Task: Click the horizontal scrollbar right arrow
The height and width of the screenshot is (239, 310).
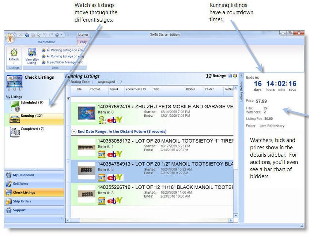Action: click(x=231, y=220)
